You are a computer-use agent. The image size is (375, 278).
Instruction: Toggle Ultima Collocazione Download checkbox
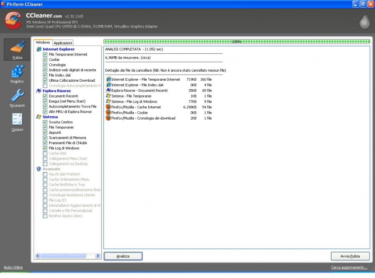pyautogui.click(x=45, y=80)
